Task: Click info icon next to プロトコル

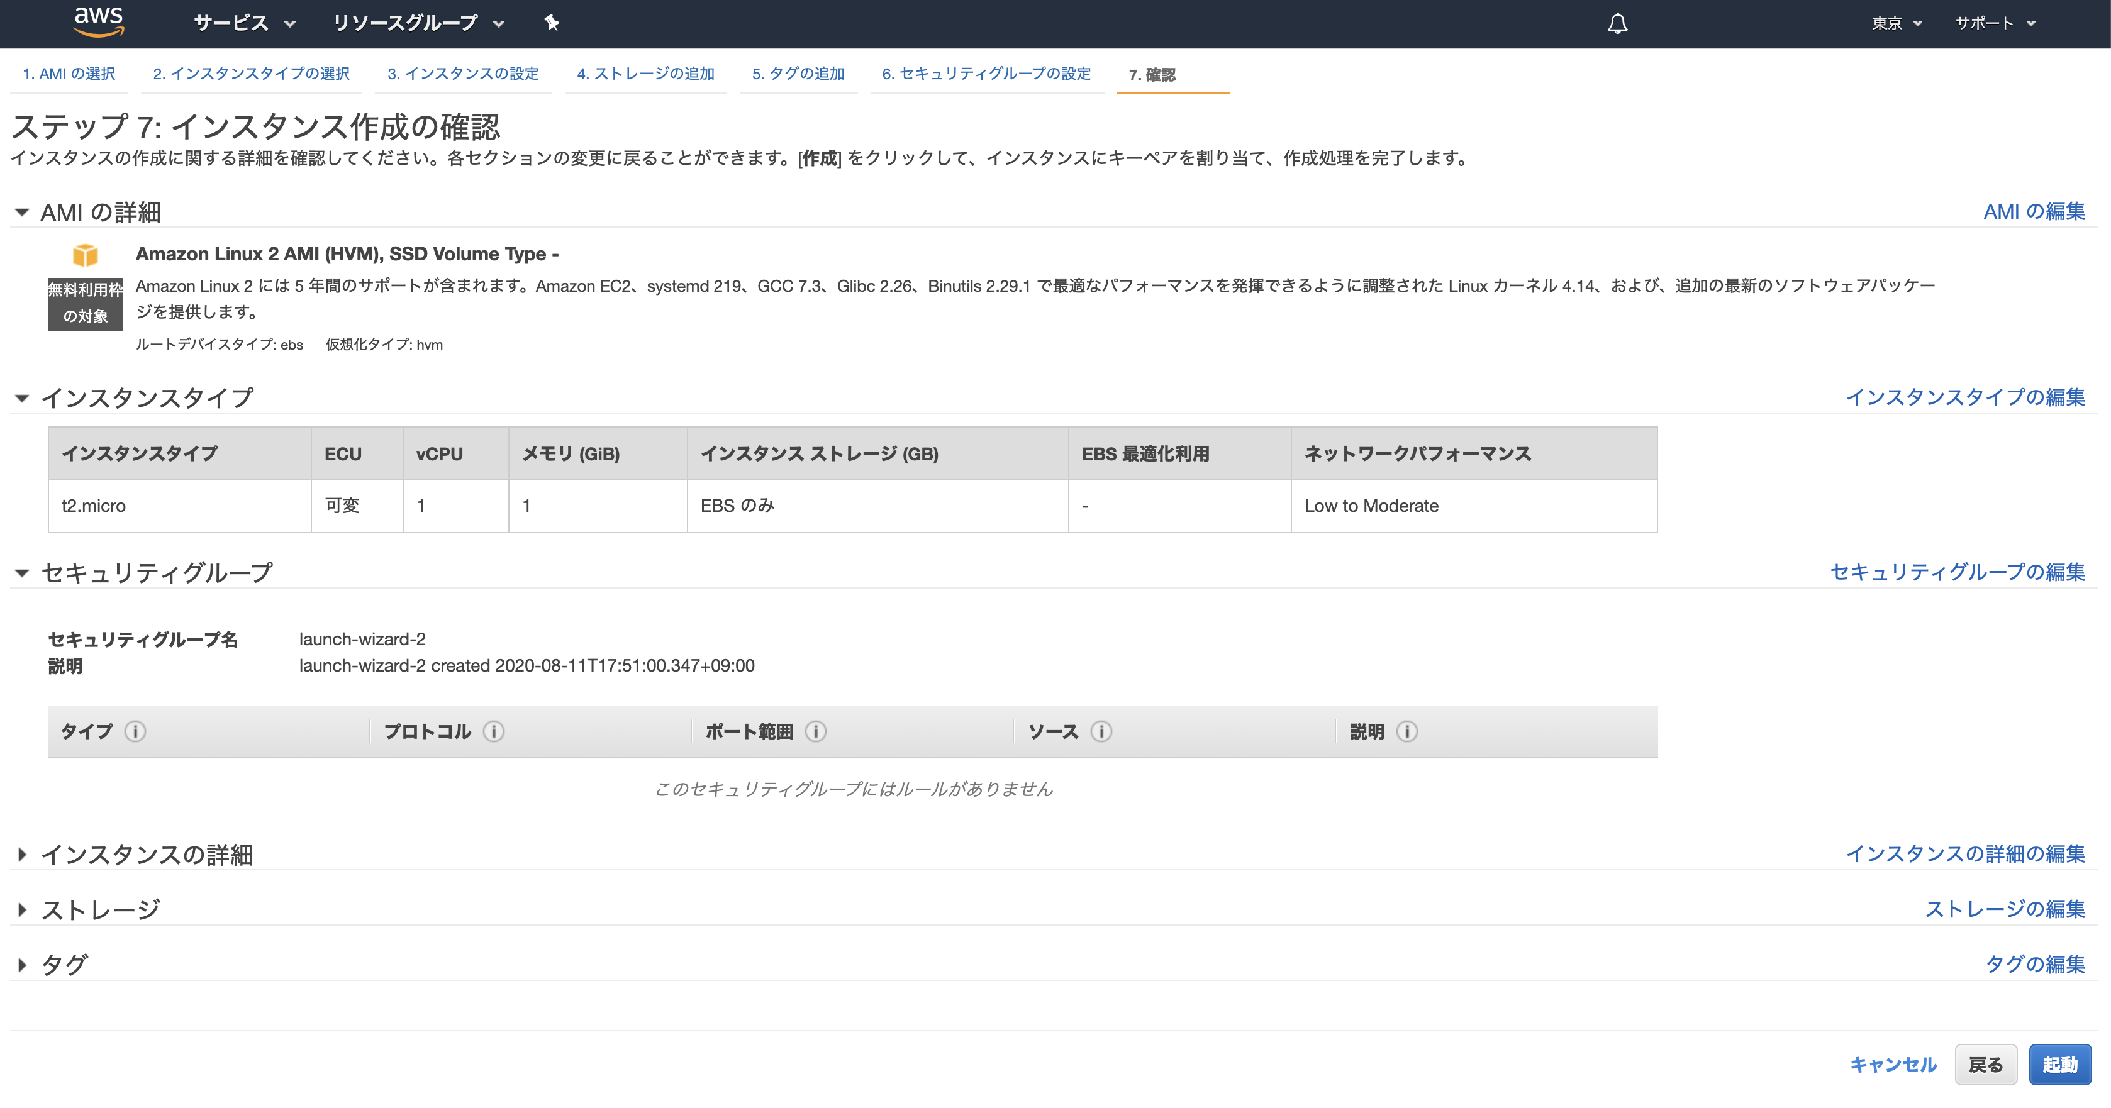Action: pos(493,731)
